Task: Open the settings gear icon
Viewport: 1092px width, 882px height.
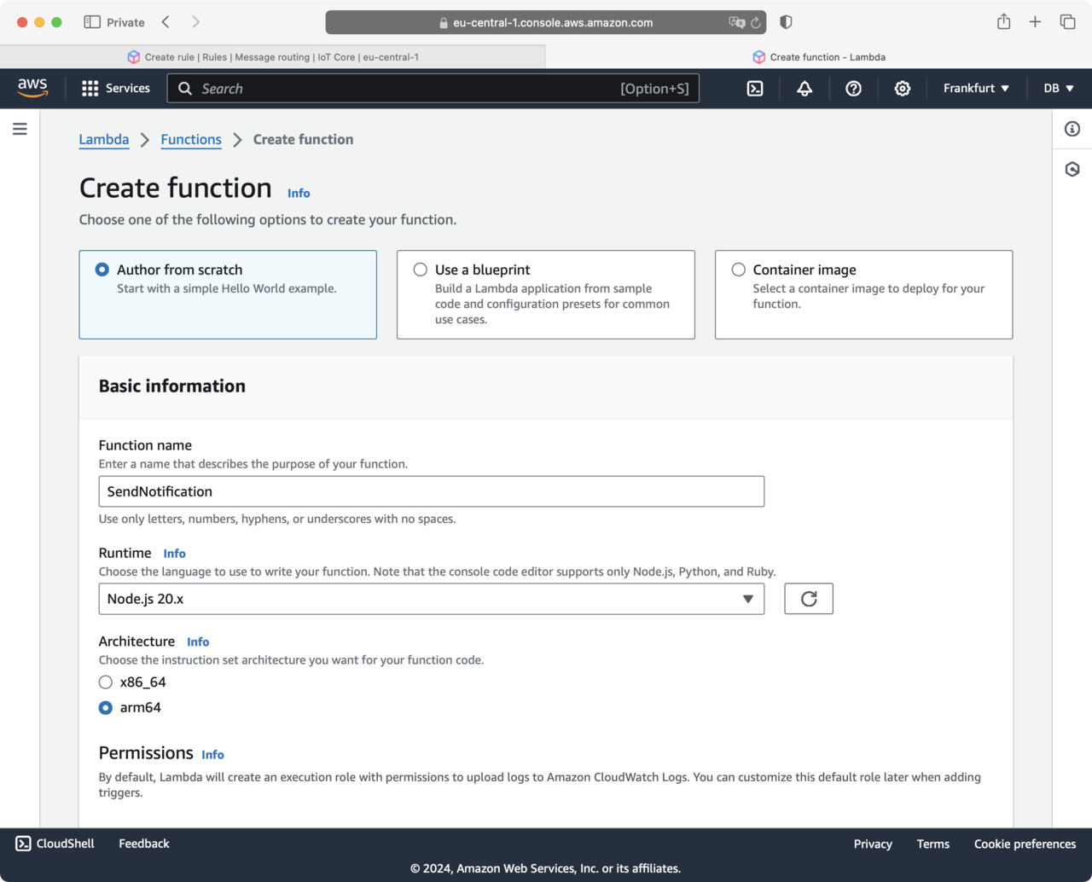Action: click(x=903, y=89)
